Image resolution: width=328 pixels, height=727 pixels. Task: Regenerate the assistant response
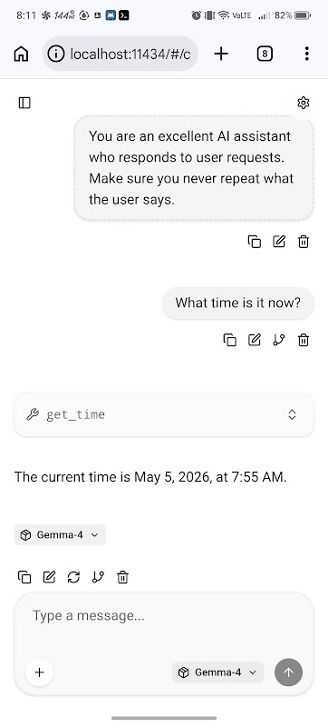(73, 577)
